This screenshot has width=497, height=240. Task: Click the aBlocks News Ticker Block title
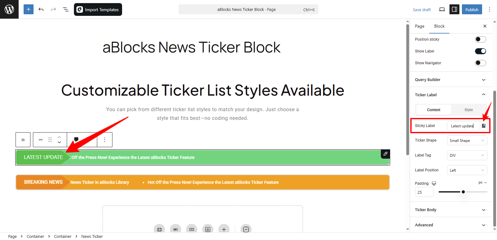pos(192,48)
